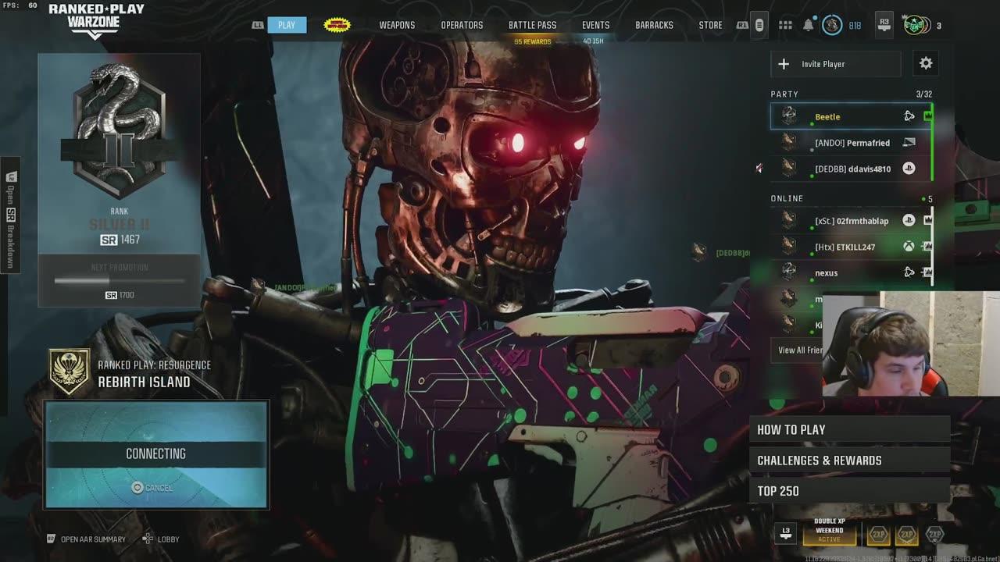Click the LOBBY d-pad prompt
Screen dimensions: 1000x562
click(161, 539)
